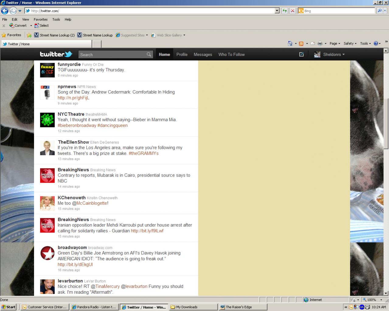Click TheEllenShow avatar photo

coord(47,148)
